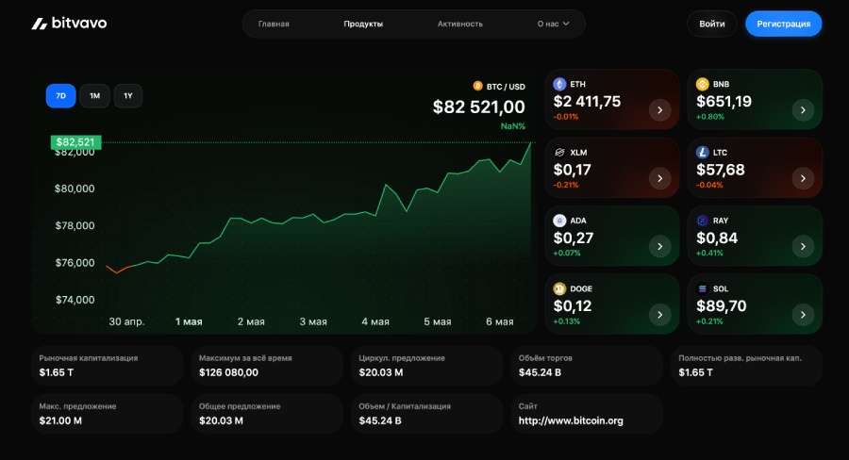Click the 2 мая date axis label
849x460 pixels.
point(251,321)
